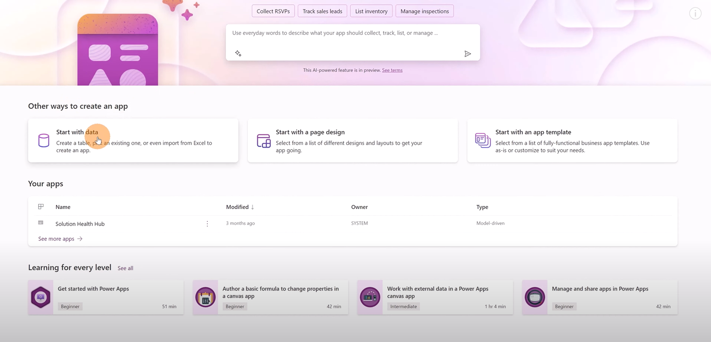This screenshot has height=342, width=711.
Task: Click the column view icon beside Name header
Action: 41,207
